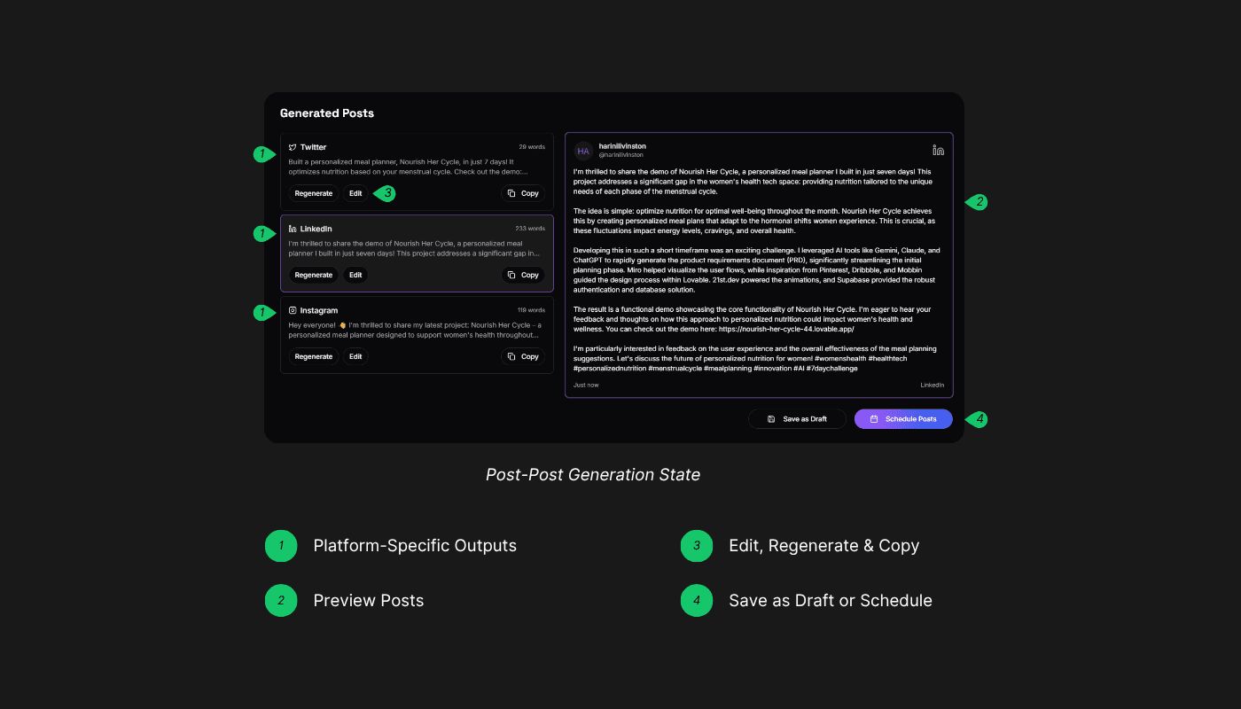1241x709 pixels.
Task: Select the Instagram post title
Action: point(319,310)
